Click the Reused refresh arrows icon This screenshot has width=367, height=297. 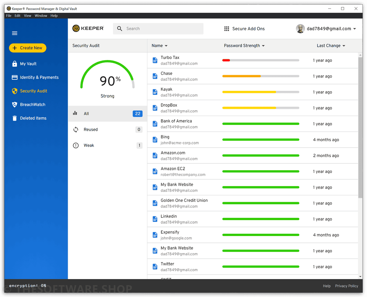point(76,130)
